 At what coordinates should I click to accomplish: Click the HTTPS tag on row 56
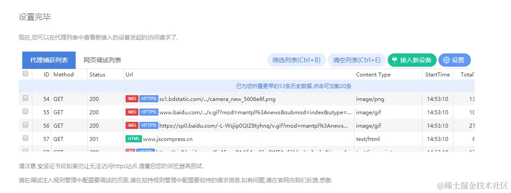click(149, 125)
